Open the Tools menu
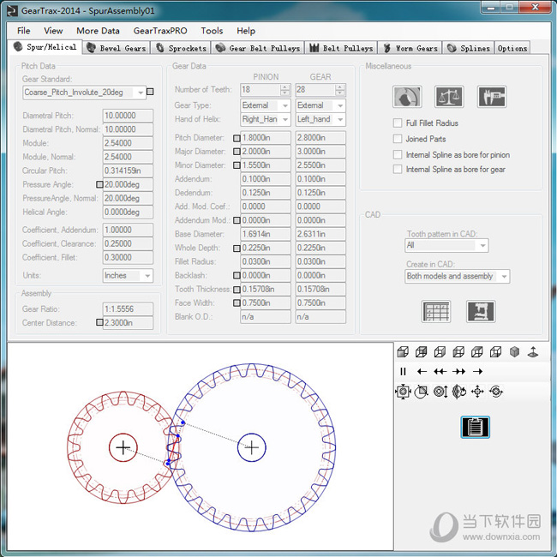Screen dimensions: 557x557 (212, 31)
